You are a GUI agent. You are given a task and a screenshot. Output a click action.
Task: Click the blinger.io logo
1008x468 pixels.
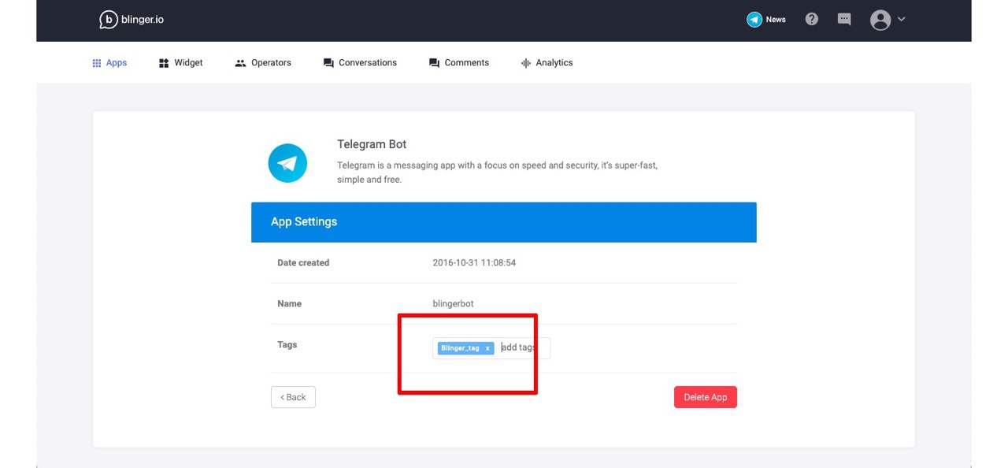[x=132, y=20]
